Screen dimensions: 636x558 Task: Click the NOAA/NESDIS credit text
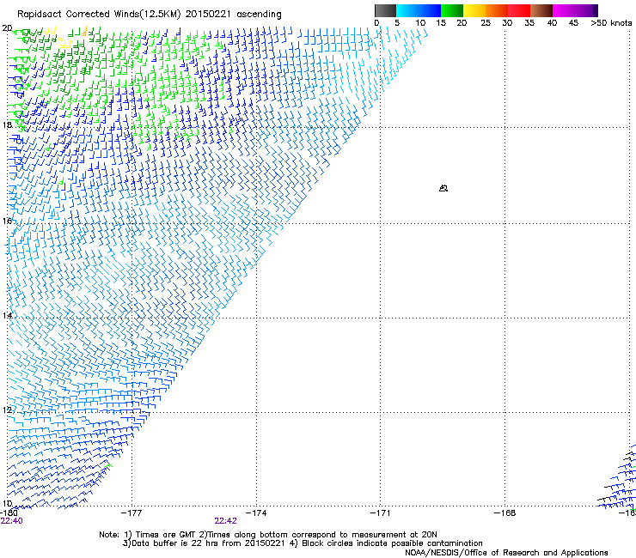tap(506, 552)
